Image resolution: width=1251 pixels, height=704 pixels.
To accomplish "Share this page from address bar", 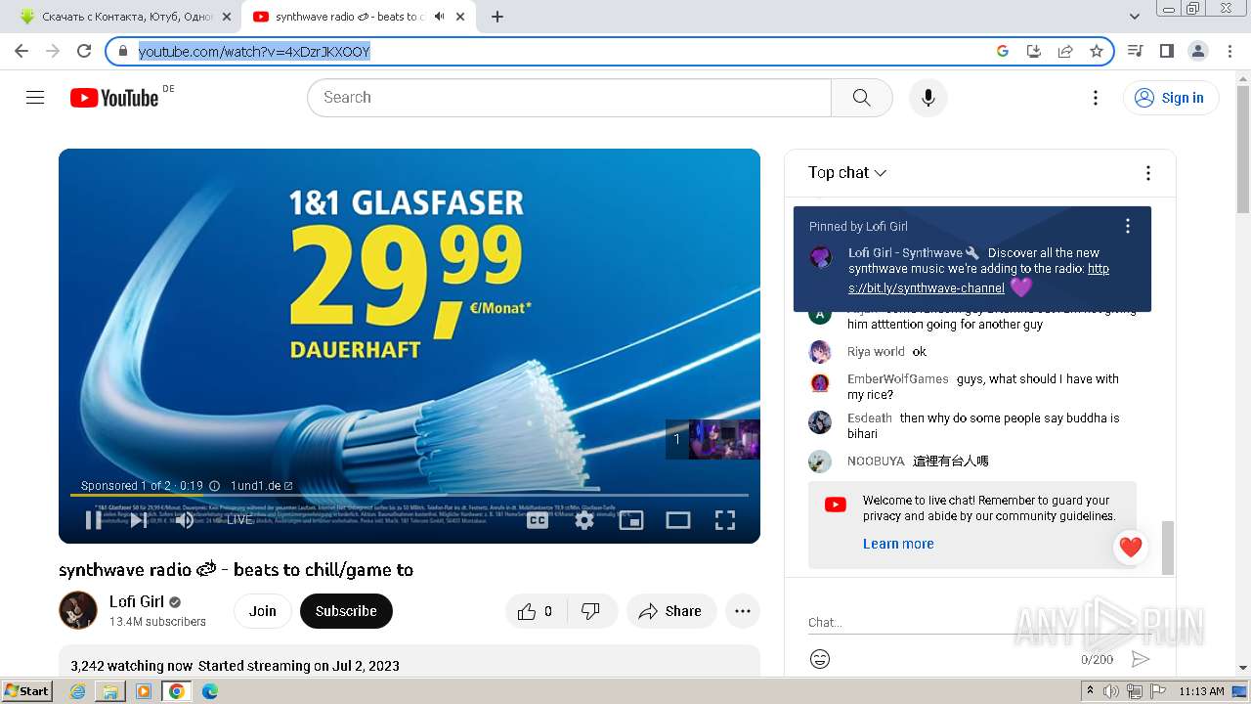I will click(1065, 51).
